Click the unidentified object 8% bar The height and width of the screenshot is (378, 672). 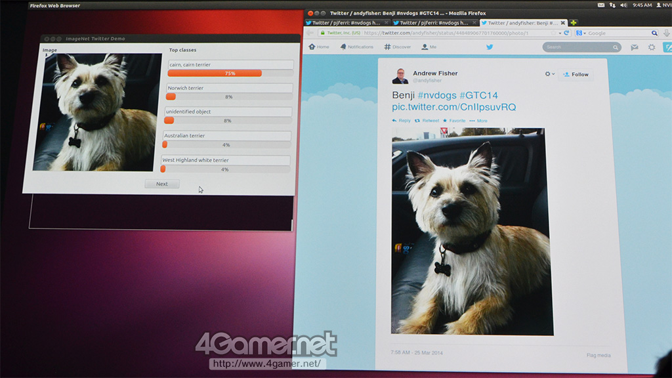228,121
